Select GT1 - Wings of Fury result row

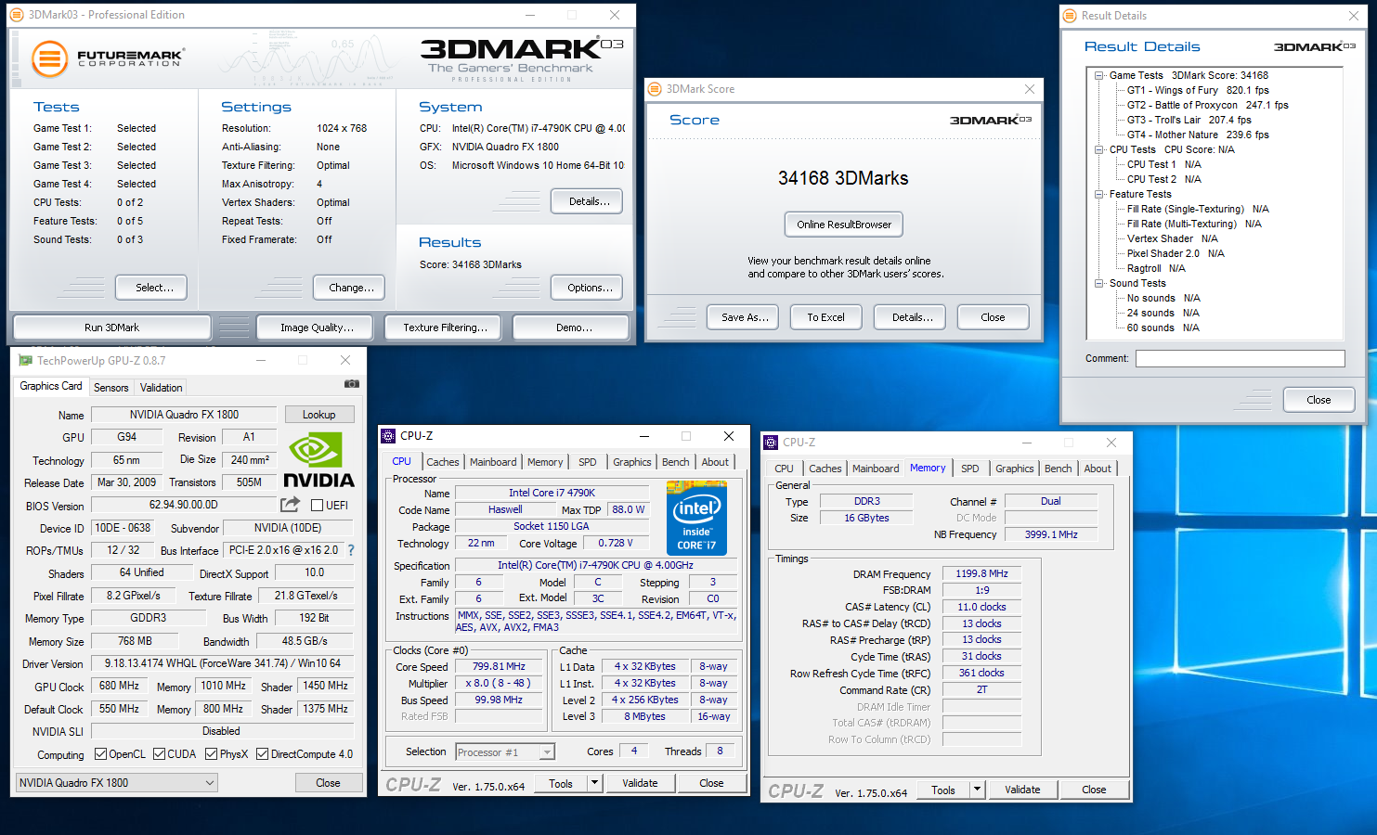pos(1198,91)
